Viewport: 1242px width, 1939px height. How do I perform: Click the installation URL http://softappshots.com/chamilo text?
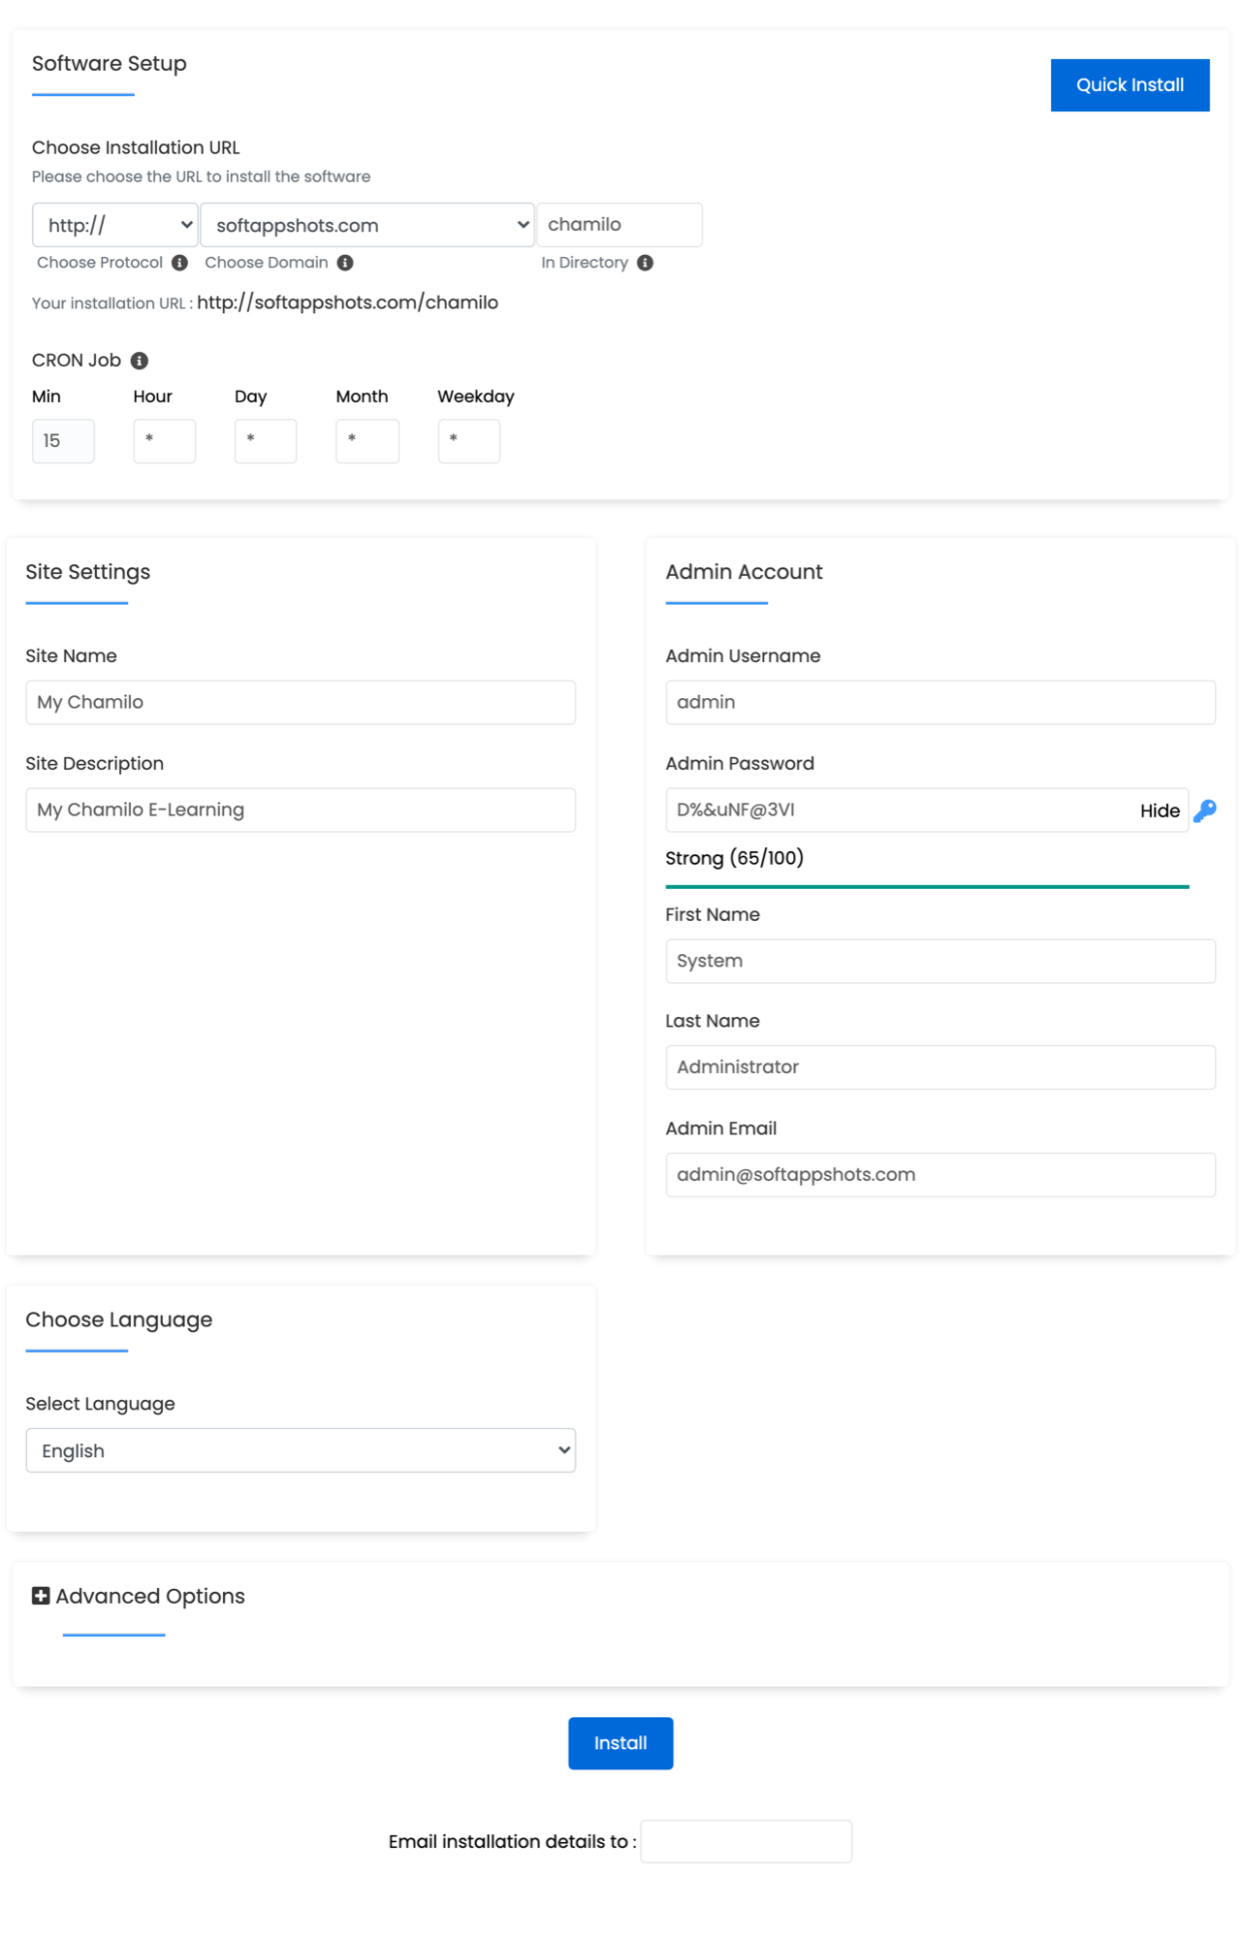coord(347,302)
